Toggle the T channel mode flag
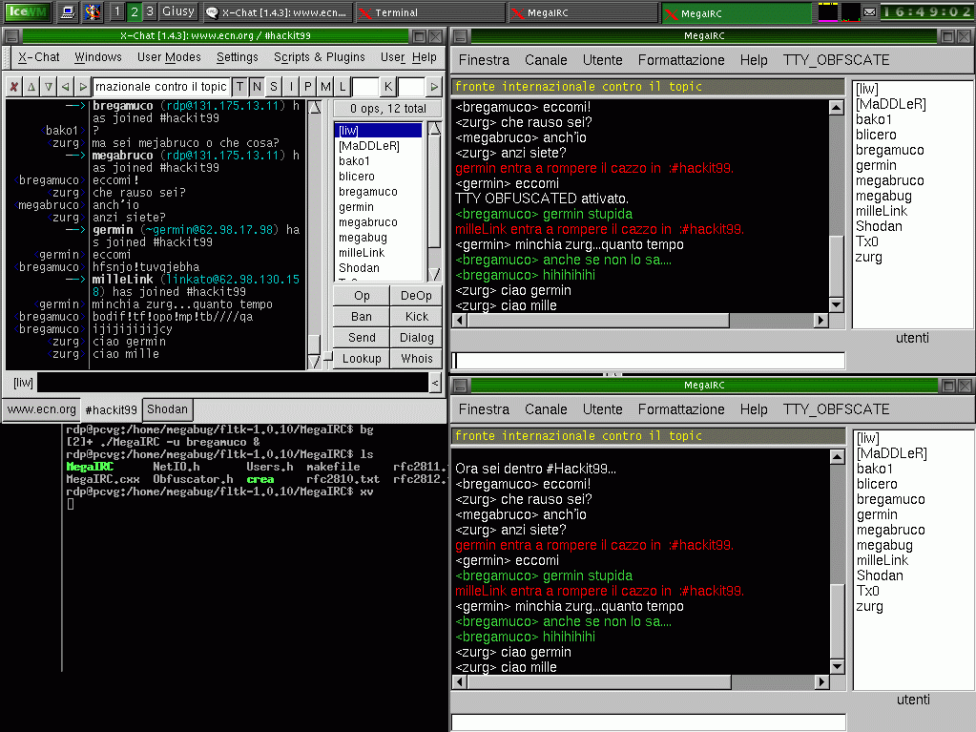The height and width of the screenshot is (732, 976). pos(239,87)
